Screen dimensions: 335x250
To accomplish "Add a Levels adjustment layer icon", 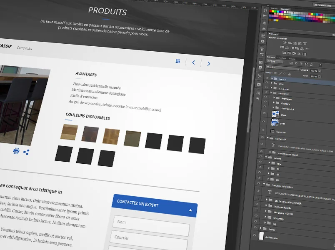I will [x=290, y=43].
